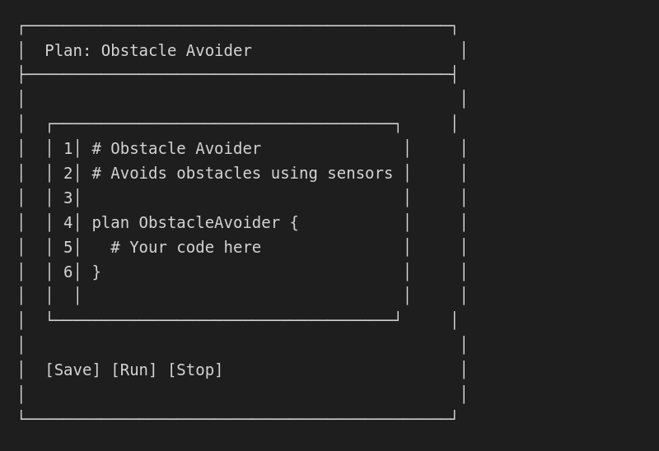
Task: Click line number 6 in the gutter
Action: pyautogui.click(x=68, y=272)
